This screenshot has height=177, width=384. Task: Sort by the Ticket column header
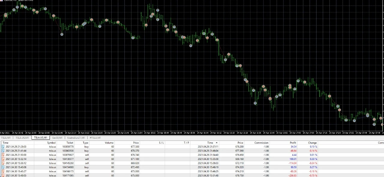tap(70, 143)
